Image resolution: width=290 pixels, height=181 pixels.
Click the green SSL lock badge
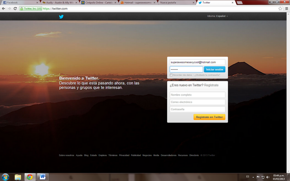pyautogui.click(x=31, y=9)
